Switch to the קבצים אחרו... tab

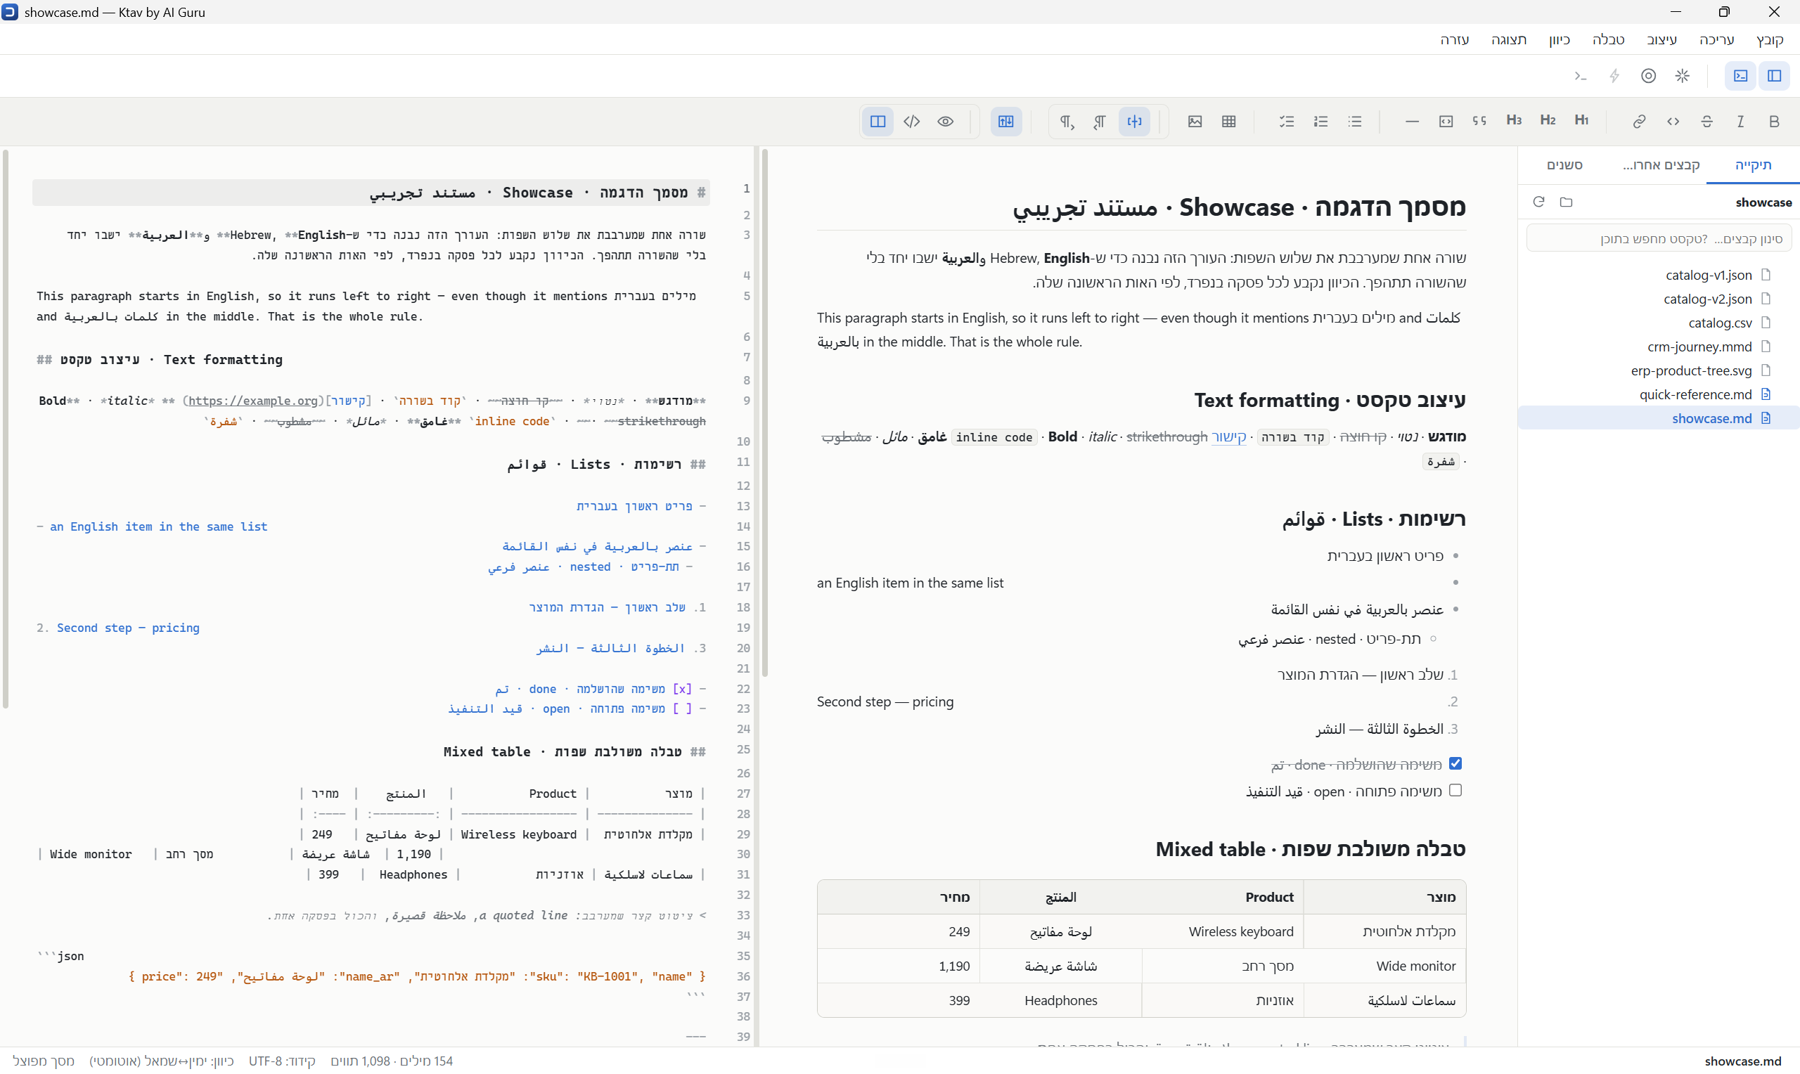[1661, 165]
